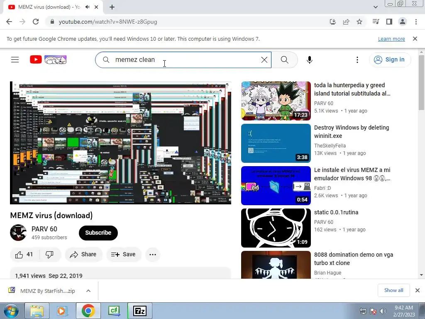425x319 pixels.
Task: Reload the YouTube page
Action: (x=36, y=22)
